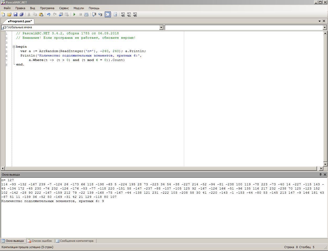Run the program with the green arrow
Screen dimensions: 328x251
74,15
